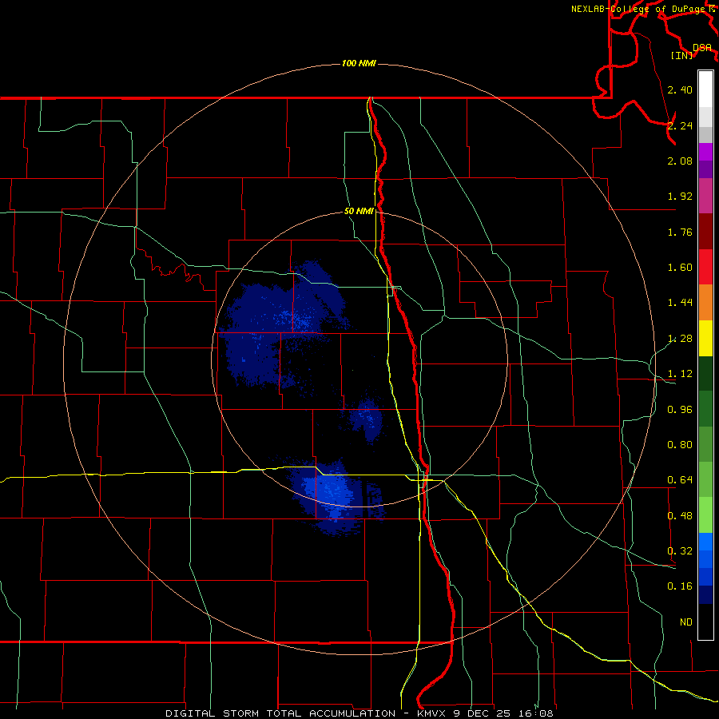Click the bright red legend swatch
Viewport: 719px width, 719px height.
[705, 267]
